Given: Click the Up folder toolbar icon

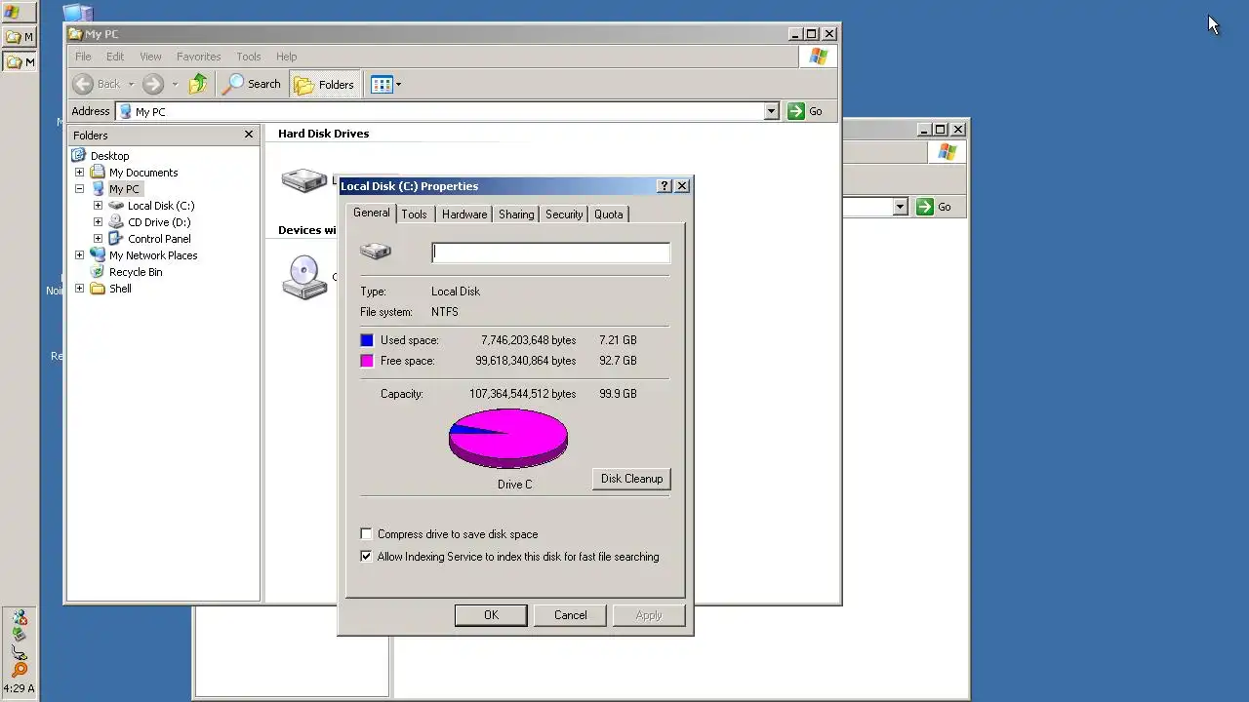Looking at the screenshot, I should pyautogui.click(x=198, y=84).
